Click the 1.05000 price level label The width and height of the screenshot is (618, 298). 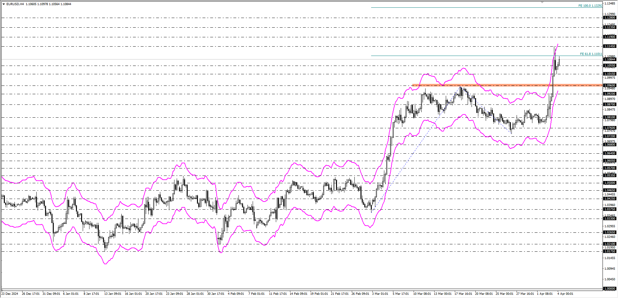point(610,183)
